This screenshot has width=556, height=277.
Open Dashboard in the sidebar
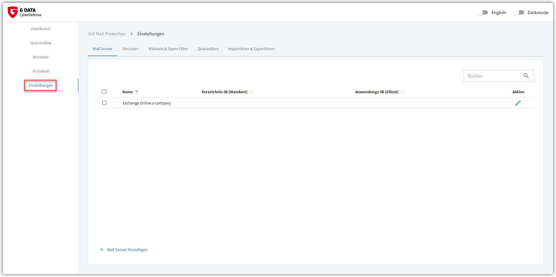pos(41,29)
